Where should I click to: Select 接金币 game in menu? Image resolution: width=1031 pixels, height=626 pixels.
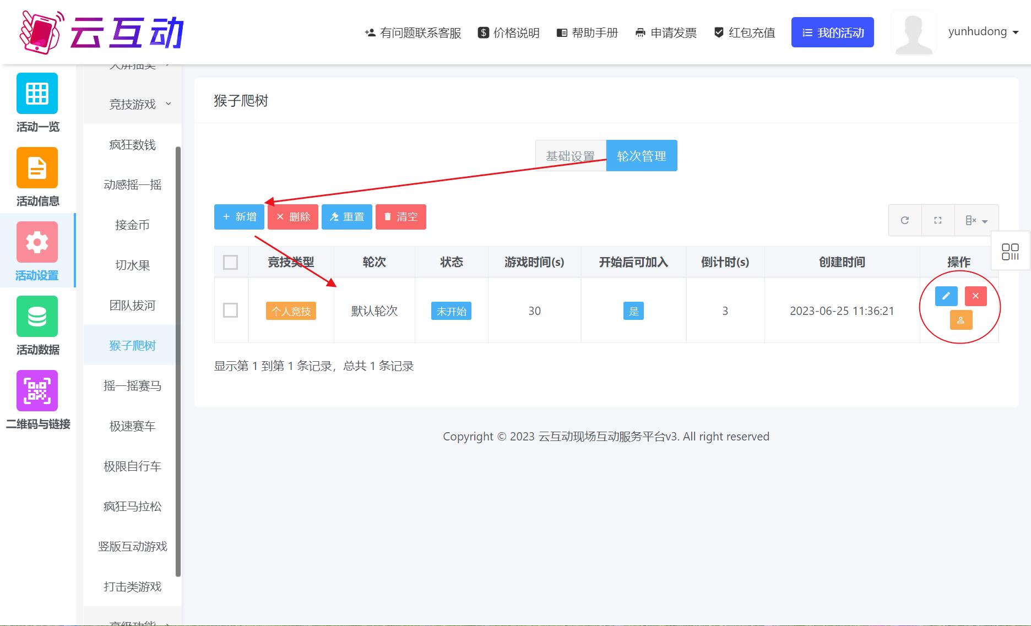coord(133,225)
